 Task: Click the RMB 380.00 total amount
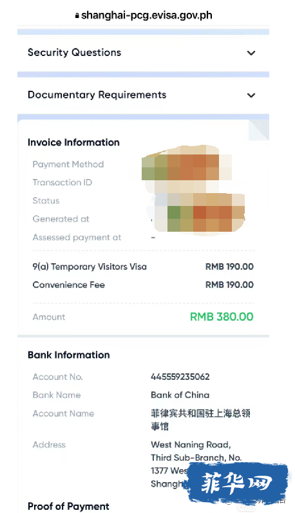[x=222, y=317]
